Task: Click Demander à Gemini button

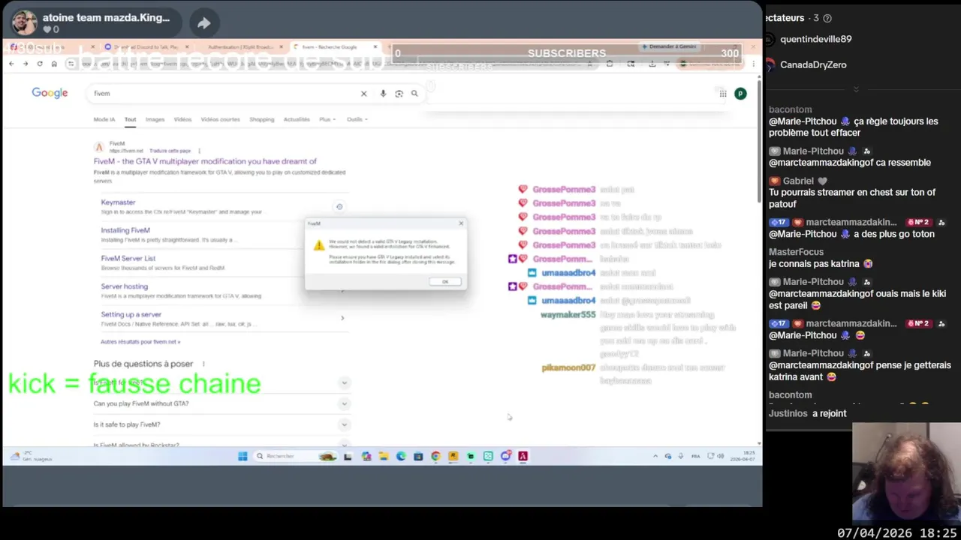Action: click(x=669, y=46)
